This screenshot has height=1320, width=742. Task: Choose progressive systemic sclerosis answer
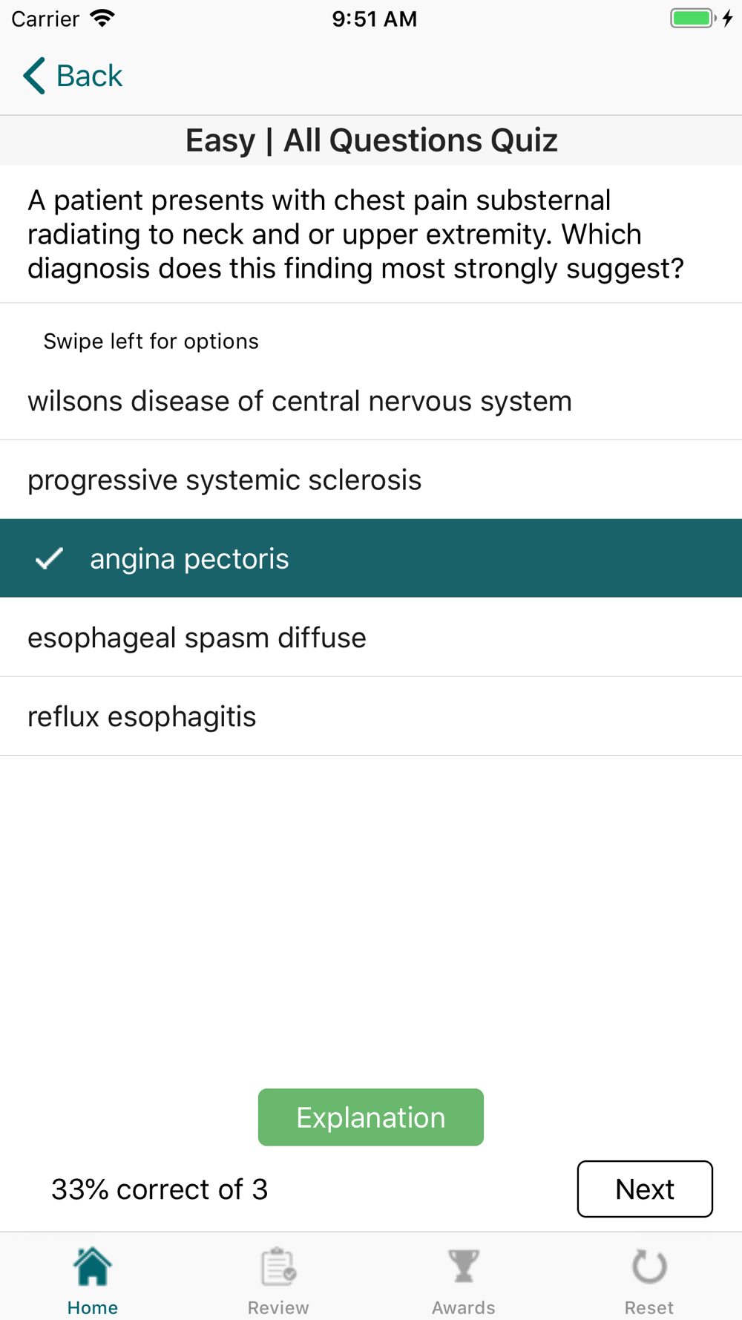coord(224,480)
